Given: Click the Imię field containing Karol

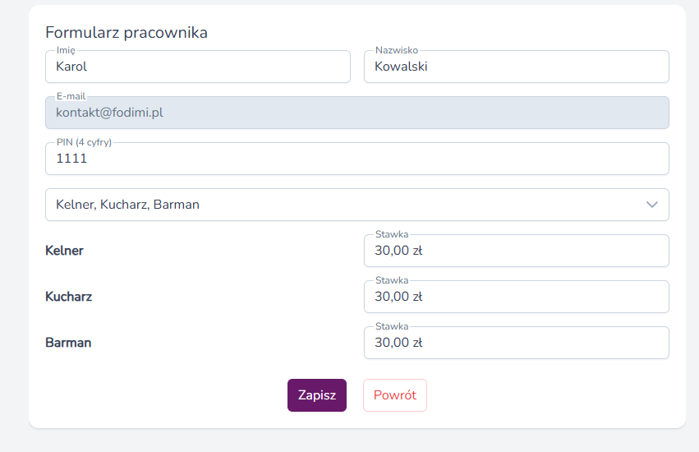Looking at the screenshot, I should point(198,67).
